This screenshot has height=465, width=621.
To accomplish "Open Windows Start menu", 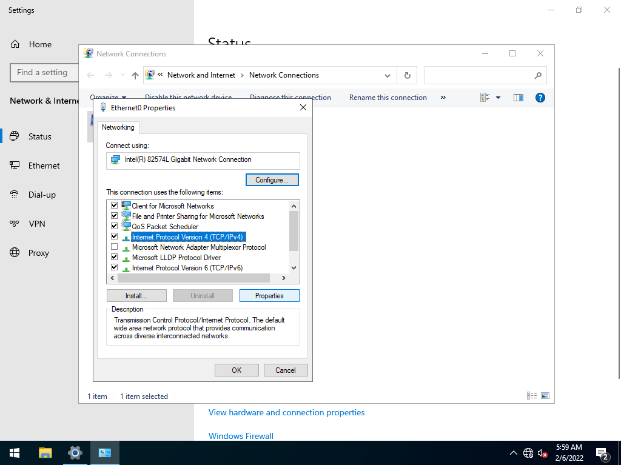I will [15, 453].
